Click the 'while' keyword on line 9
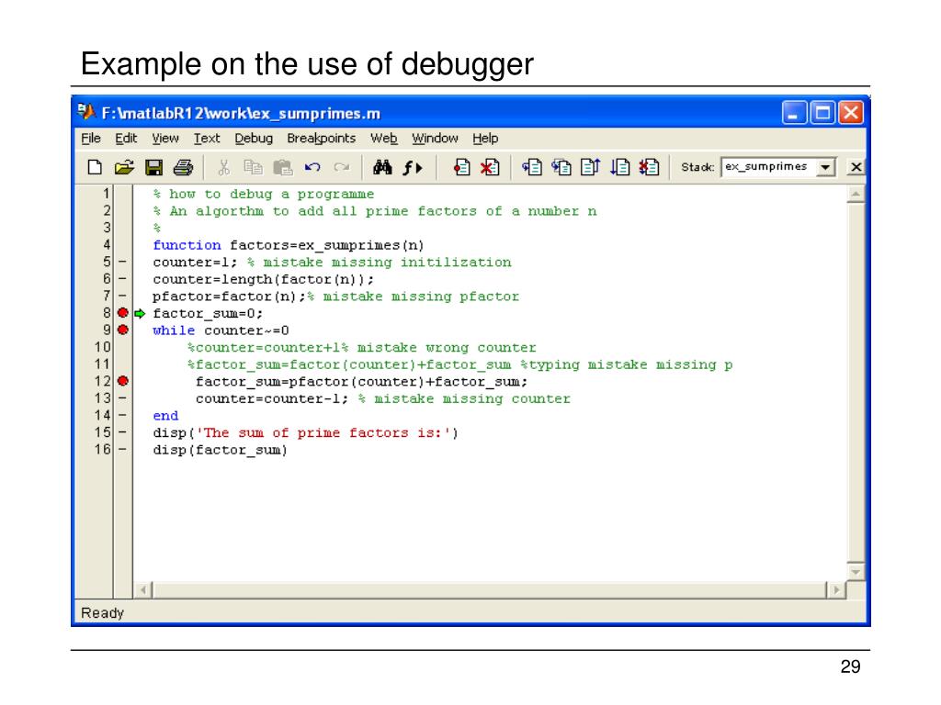 (174, 330)
